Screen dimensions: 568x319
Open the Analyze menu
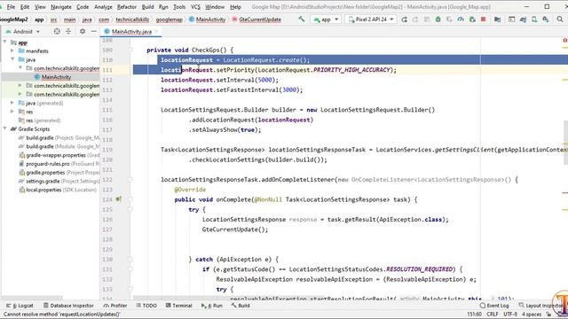click(x=103, y=7)
